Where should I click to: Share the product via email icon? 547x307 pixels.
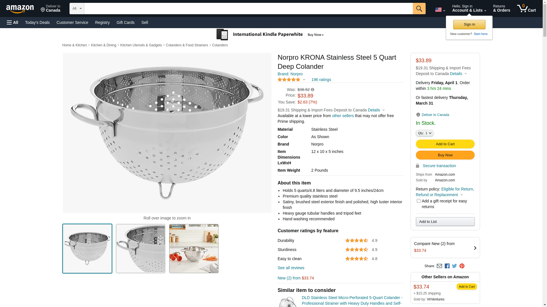[439, 266]
